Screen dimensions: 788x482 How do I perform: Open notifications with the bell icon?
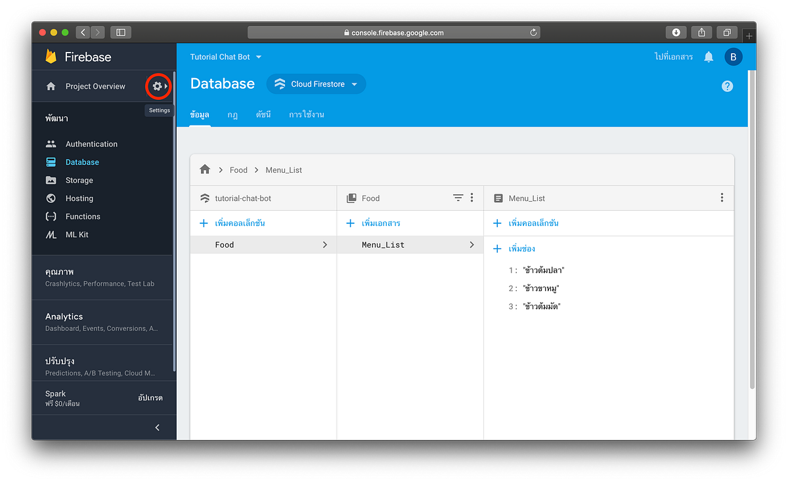click(x=708, y=57)
